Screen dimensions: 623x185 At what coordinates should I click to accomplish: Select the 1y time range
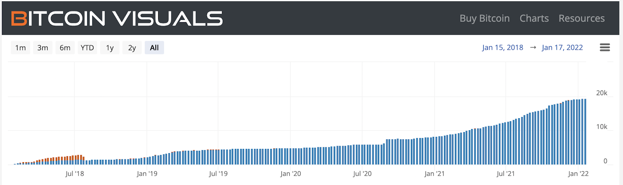pyautogui.click(x=110, y=48)
